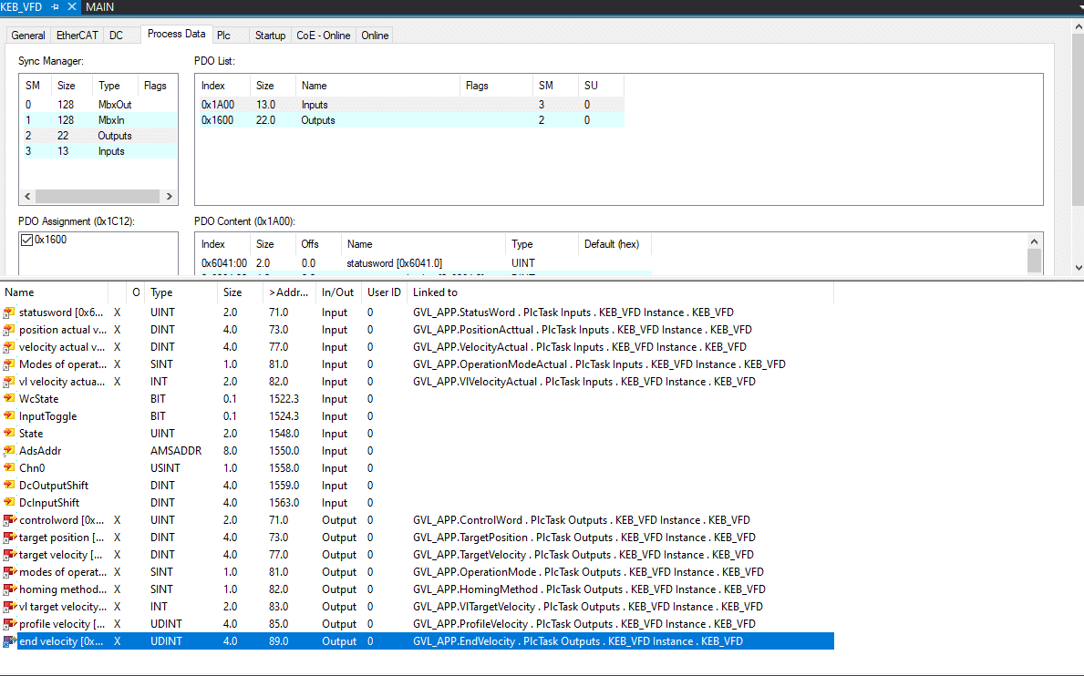
Task: Open the General tab
Action: 28,36
